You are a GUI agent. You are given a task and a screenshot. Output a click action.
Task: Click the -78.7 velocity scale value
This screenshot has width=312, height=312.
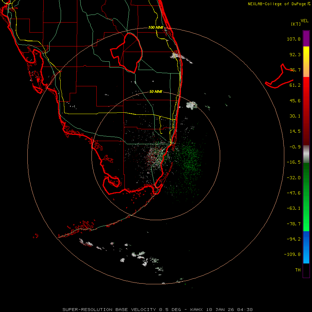click(x=294, y=224)
